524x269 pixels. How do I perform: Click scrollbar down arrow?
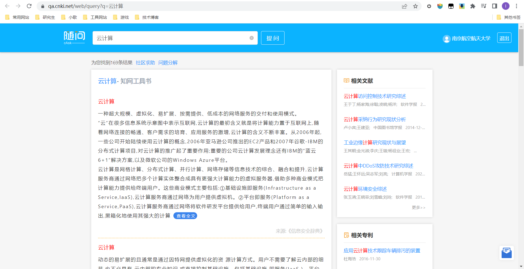(521, 266)
